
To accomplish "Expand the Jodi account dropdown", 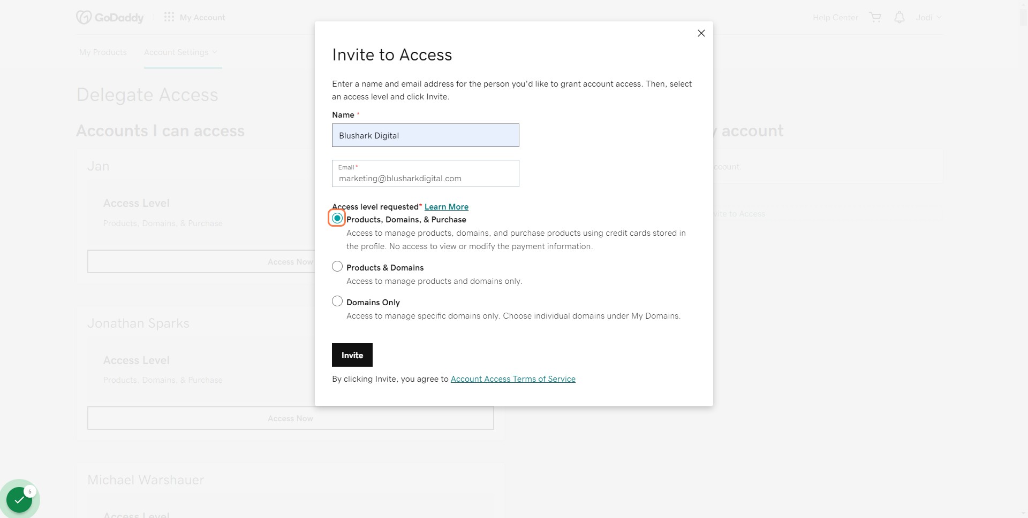I will [x=928, y=18].
